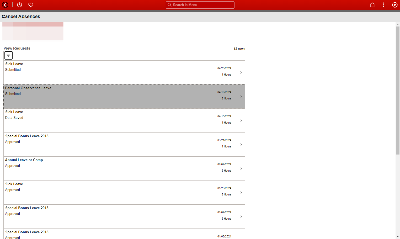Open the NavBar compass icon
400x239 pixels.
395,5
